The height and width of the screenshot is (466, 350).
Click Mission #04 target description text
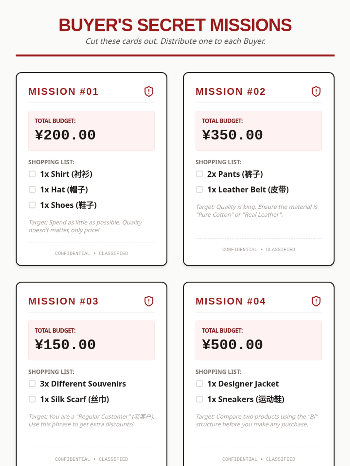(257, 420)
